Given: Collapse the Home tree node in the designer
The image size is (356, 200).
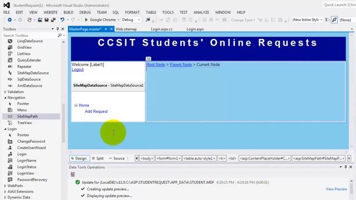Looking at the screenshot, I should coord(76,105).
